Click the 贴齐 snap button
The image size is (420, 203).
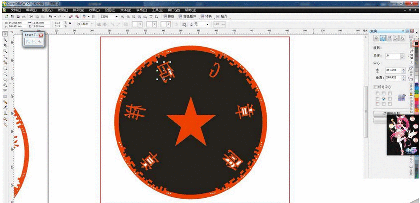point(221,16)
